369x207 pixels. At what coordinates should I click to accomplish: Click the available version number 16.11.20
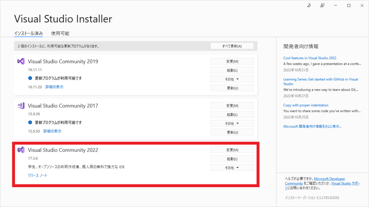tap(35, 87)
